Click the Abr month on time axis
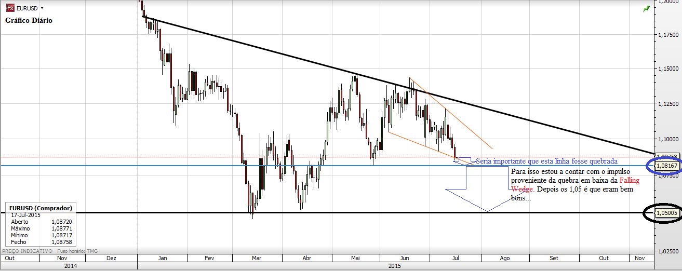This screenshot has height=271, width=682. 306,258
